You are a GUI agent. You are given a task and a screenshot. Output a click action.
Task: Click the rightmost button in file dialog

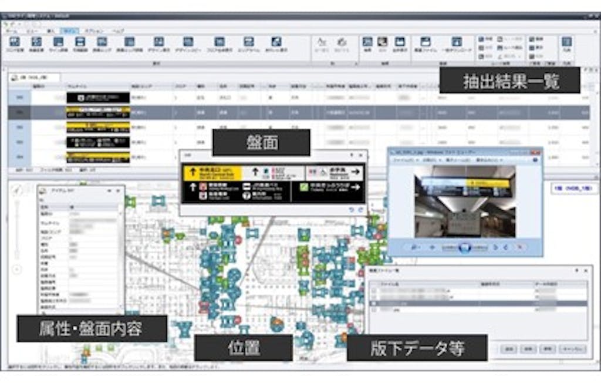(571, 349)
